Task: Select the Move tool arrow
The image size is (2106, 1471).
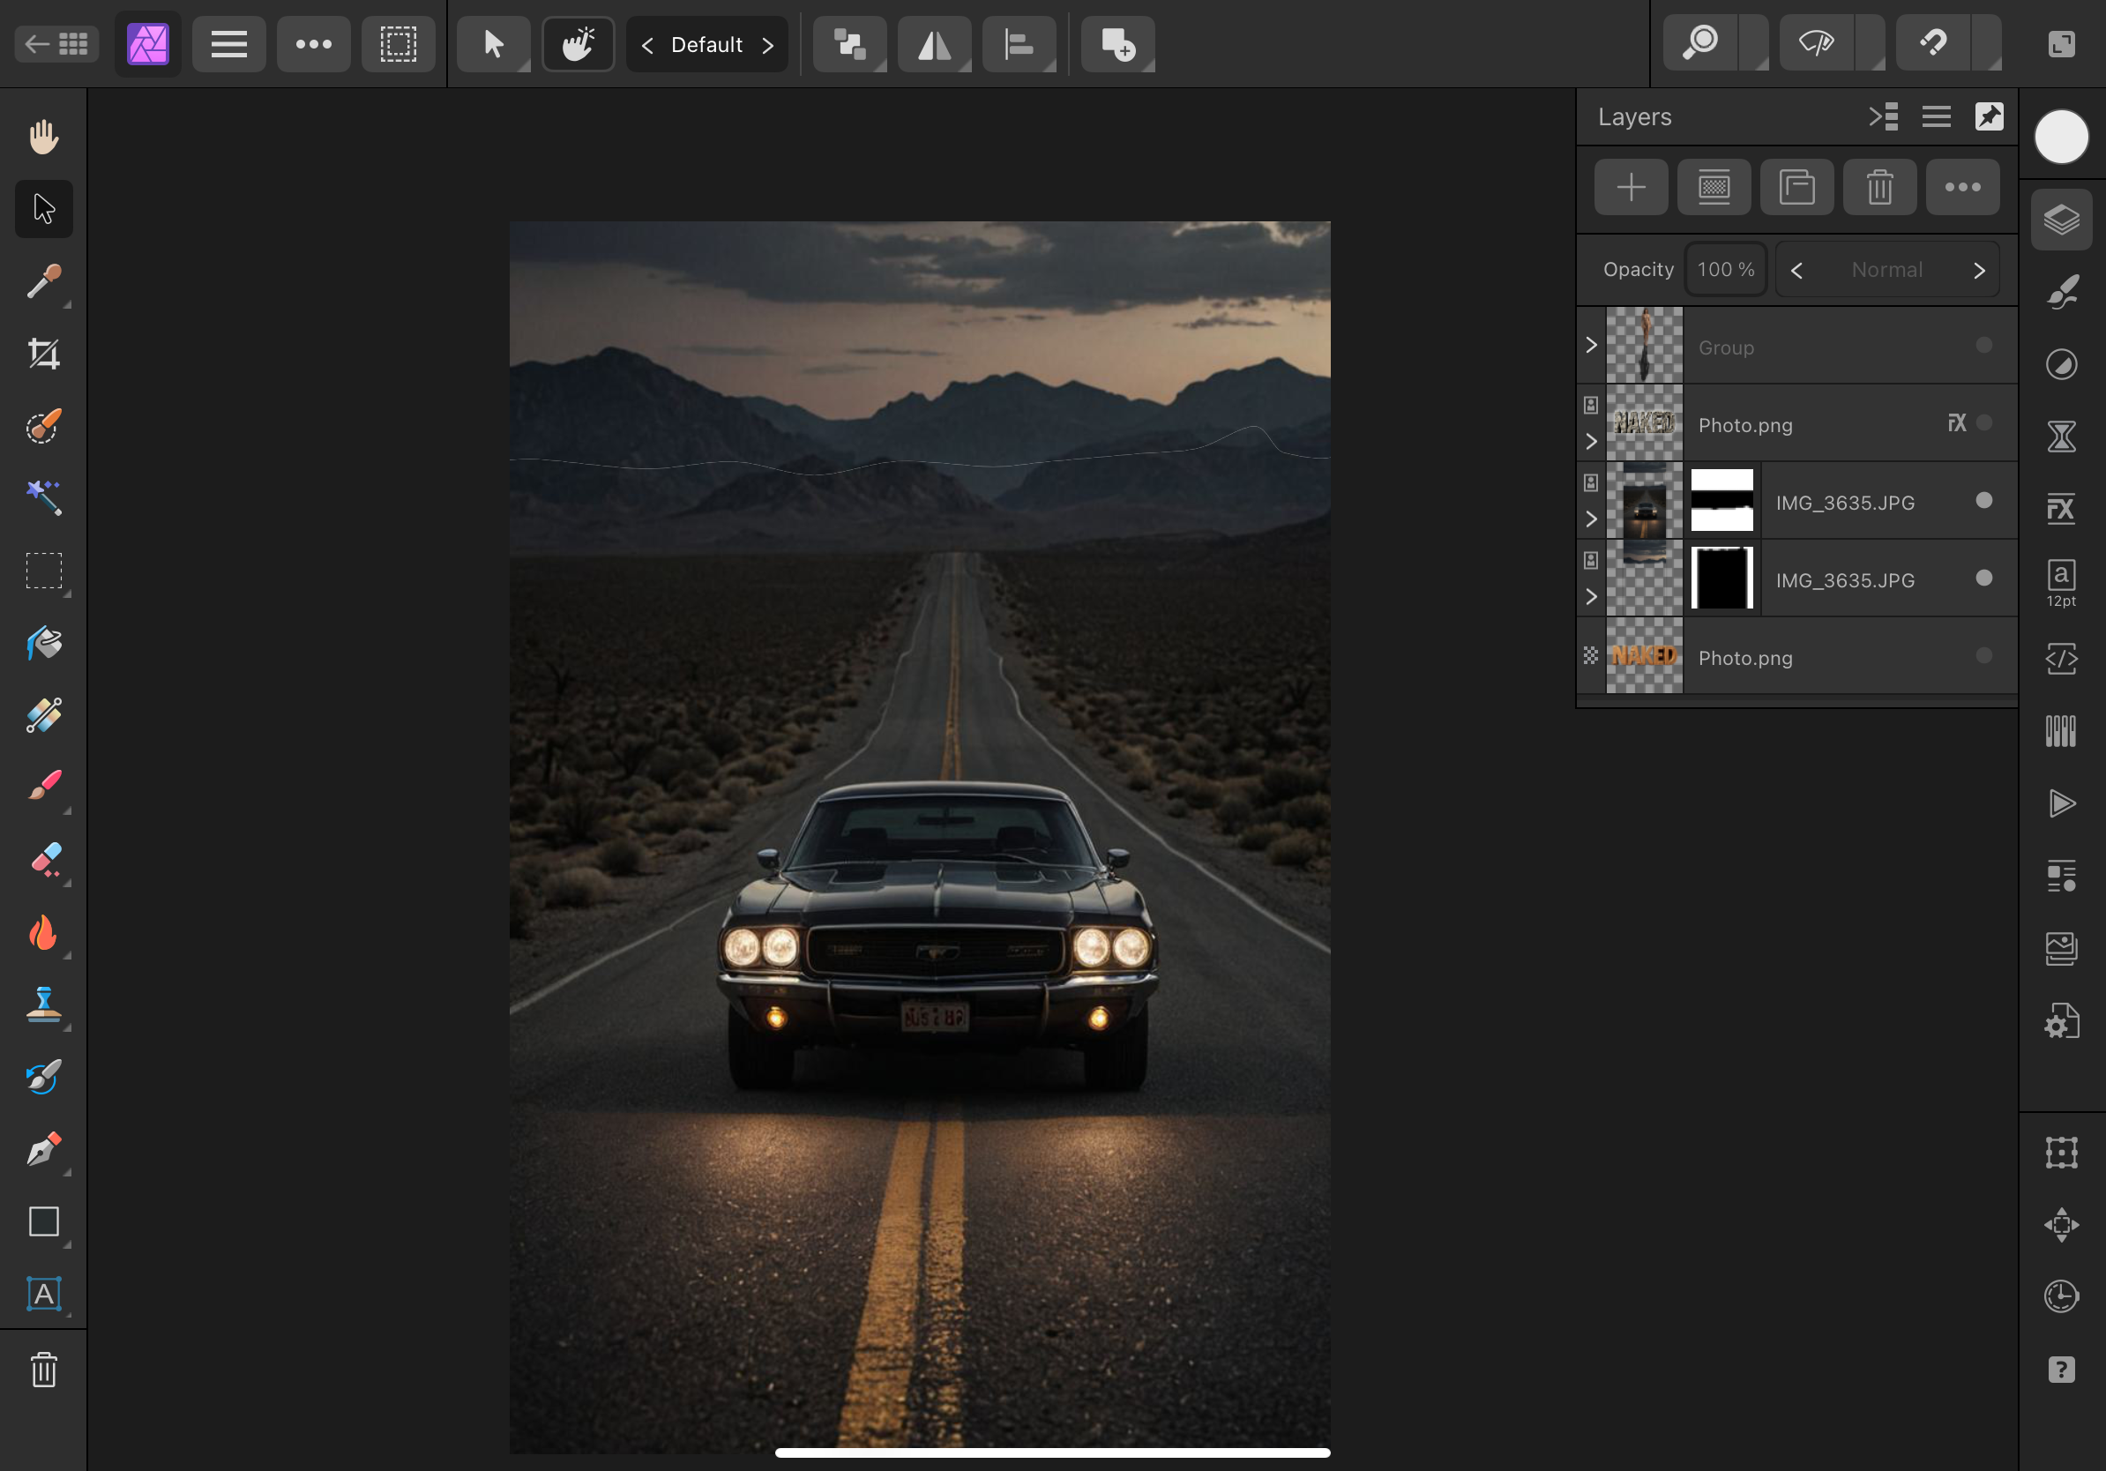Action: click(43, 209)
